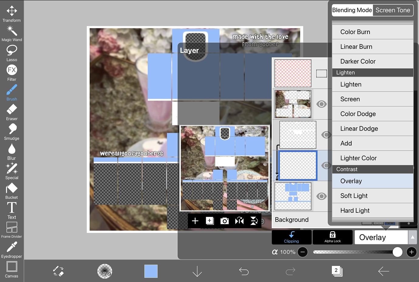Image resolution: width=419 pixels, height=282 pixels.
Task: Select the Smudge tool
Action: [12, 132]
